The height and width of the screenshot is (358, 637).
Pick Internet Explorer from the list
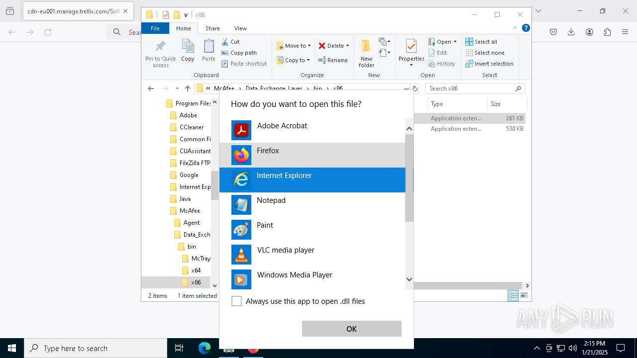[x=312, y=180]
